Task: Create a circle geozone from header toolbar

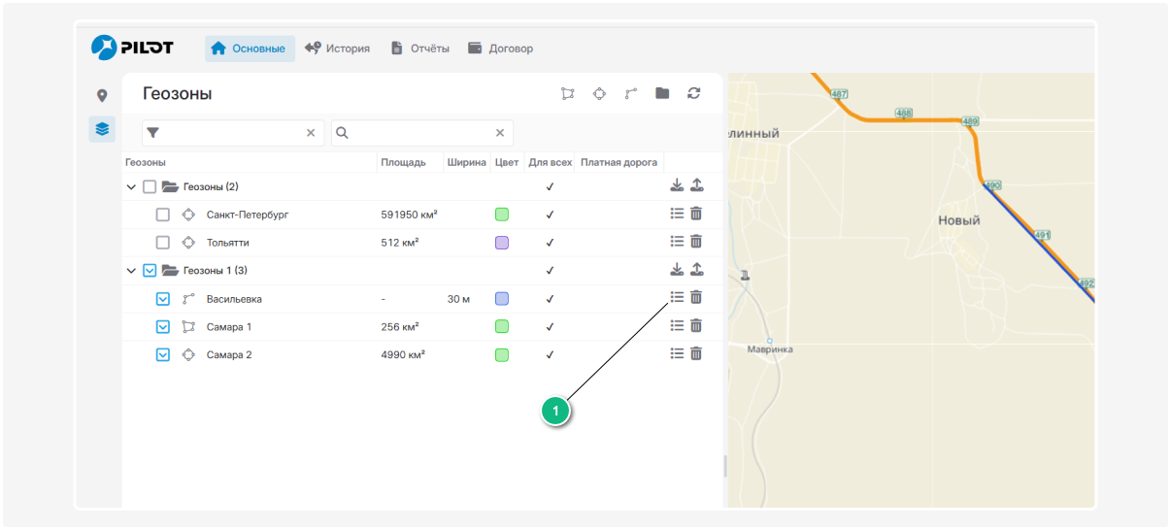Action: [600, 93]
